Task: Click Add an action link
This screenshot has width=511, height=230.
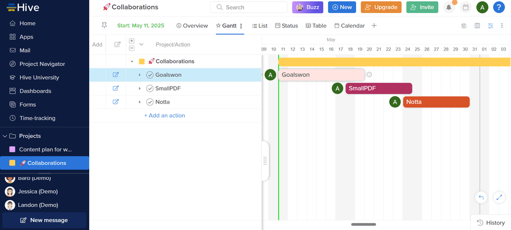Action: click(165, 115)
